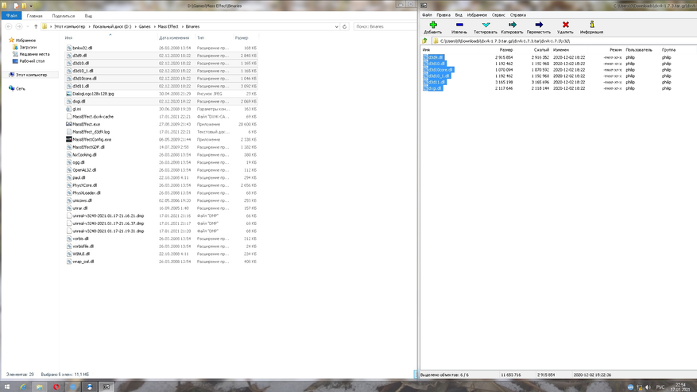The width and height of the screenshot is (697, 392).
Task: Open the quick access toolbar dropdown in Explorer's title bar
Action: coord(31,6)
